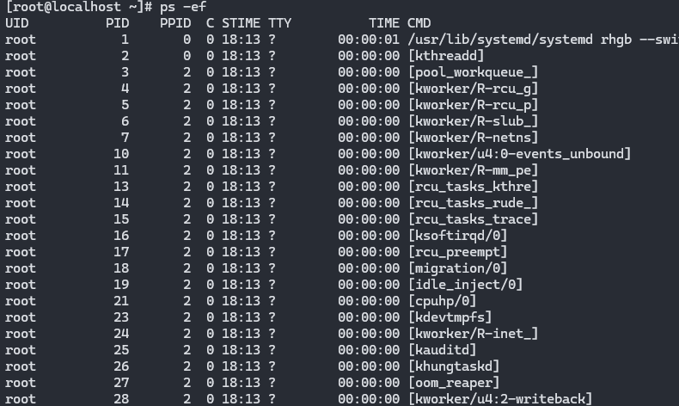
Task: Click the PPID column header
Action: 175,23
